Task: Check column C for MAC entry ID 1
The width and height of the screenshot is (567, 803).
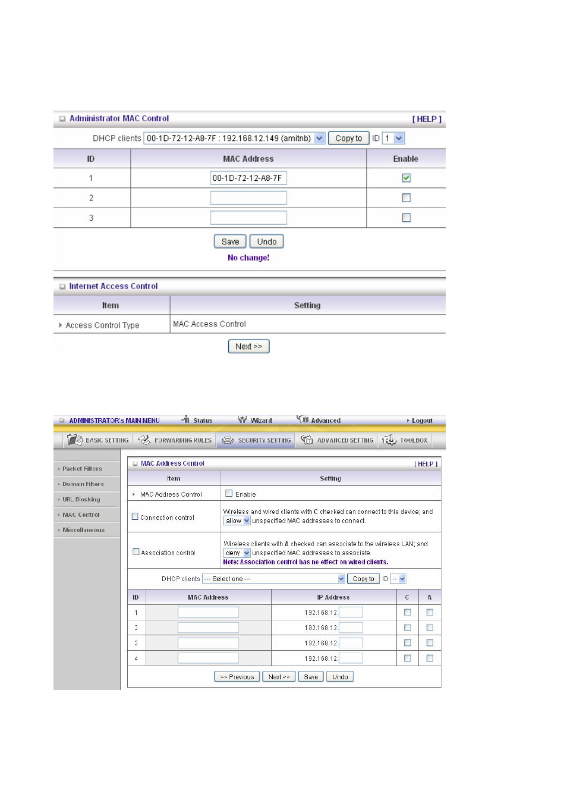Action: (408, 612)
